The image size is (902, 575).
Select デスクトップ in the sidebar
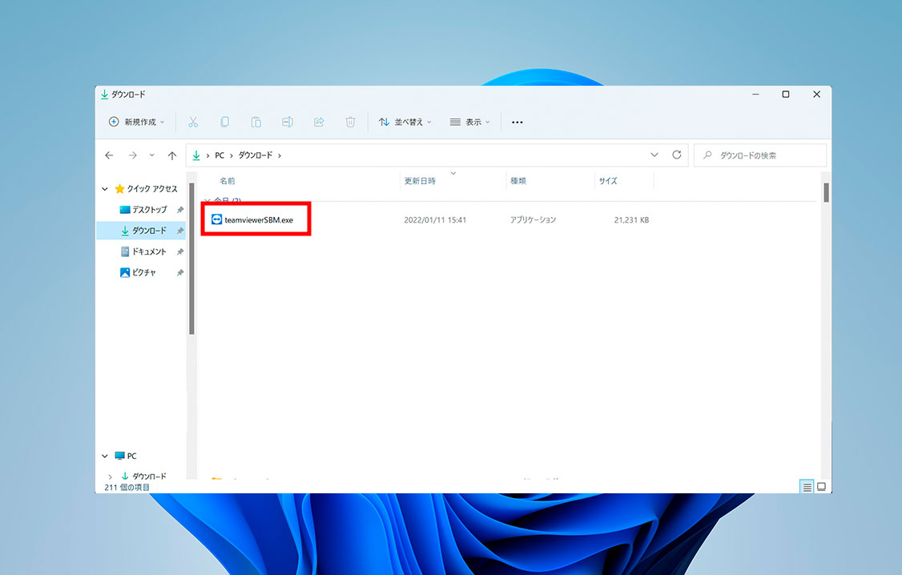143,209
